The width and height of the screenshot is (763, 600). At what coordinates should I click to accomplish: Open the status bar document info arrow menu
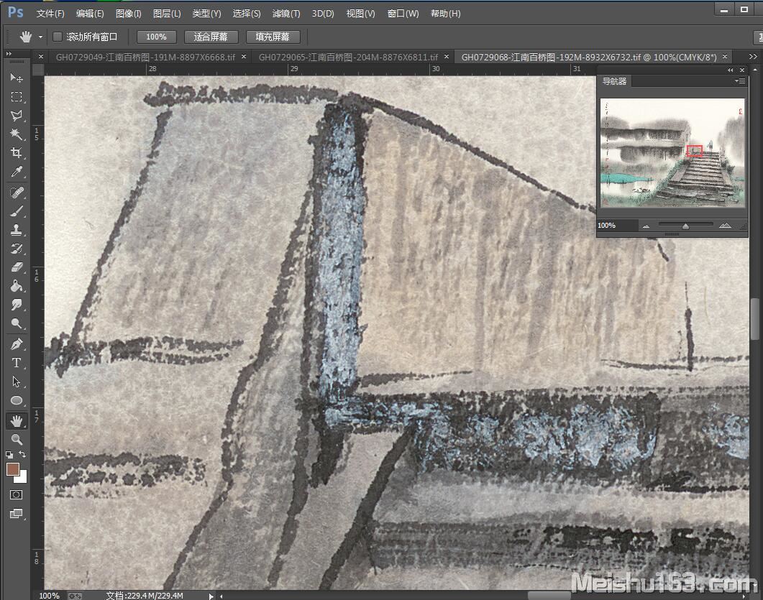[x=211, y=596]
